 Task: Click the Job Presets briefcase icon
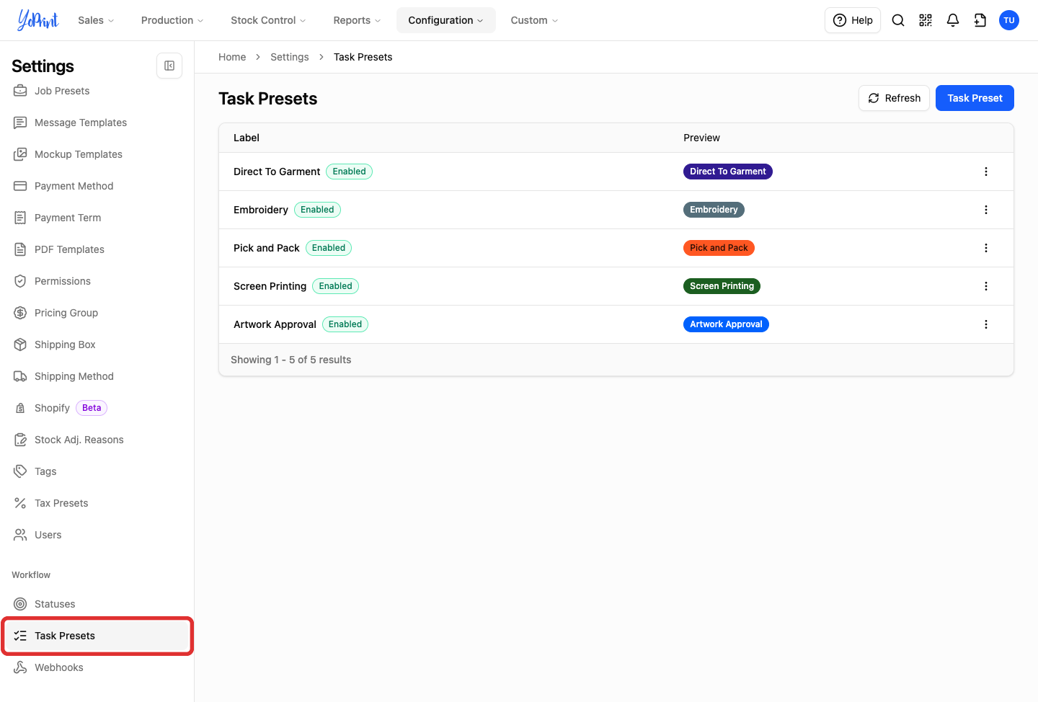(20, 91)
